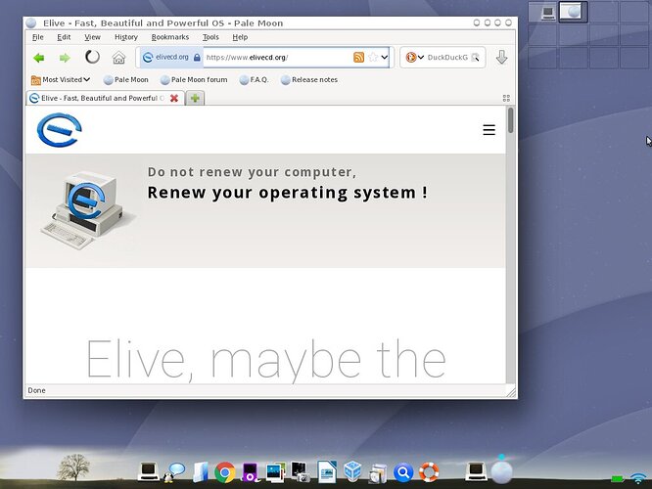The image size is (652, 489).
Task: Open the lifebuoy help icon in dock
Action: point(429,472)
